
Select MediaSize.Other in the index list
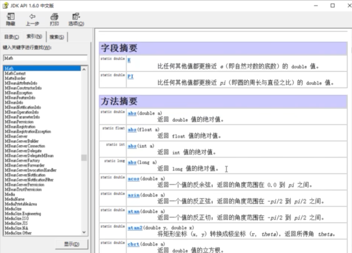(x=18, y=233)
